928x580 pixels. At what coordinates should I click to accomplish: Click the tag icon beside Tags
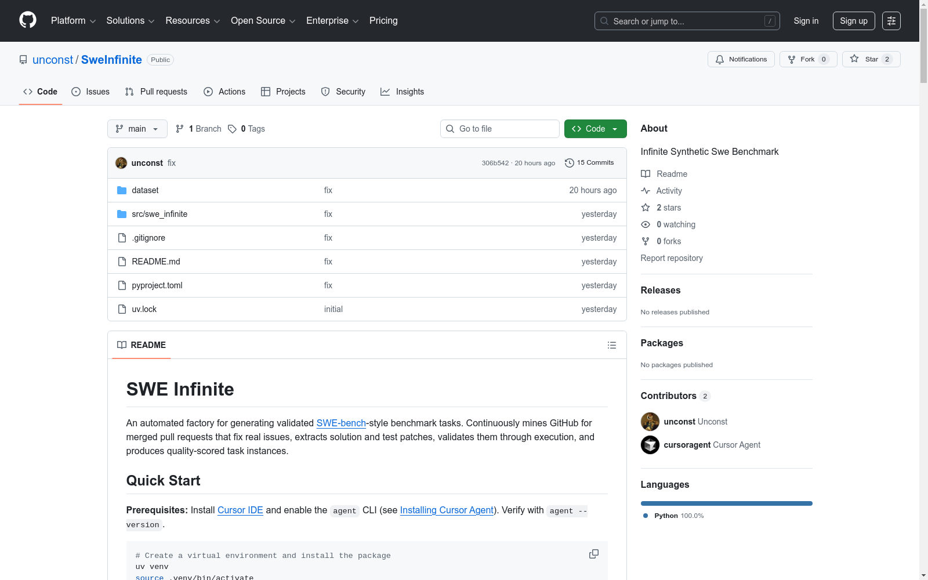(232, 129)
